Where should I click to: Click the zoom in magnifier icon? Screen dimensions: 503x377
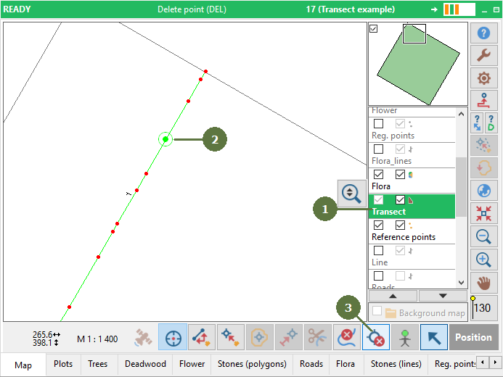coord(483,260)
